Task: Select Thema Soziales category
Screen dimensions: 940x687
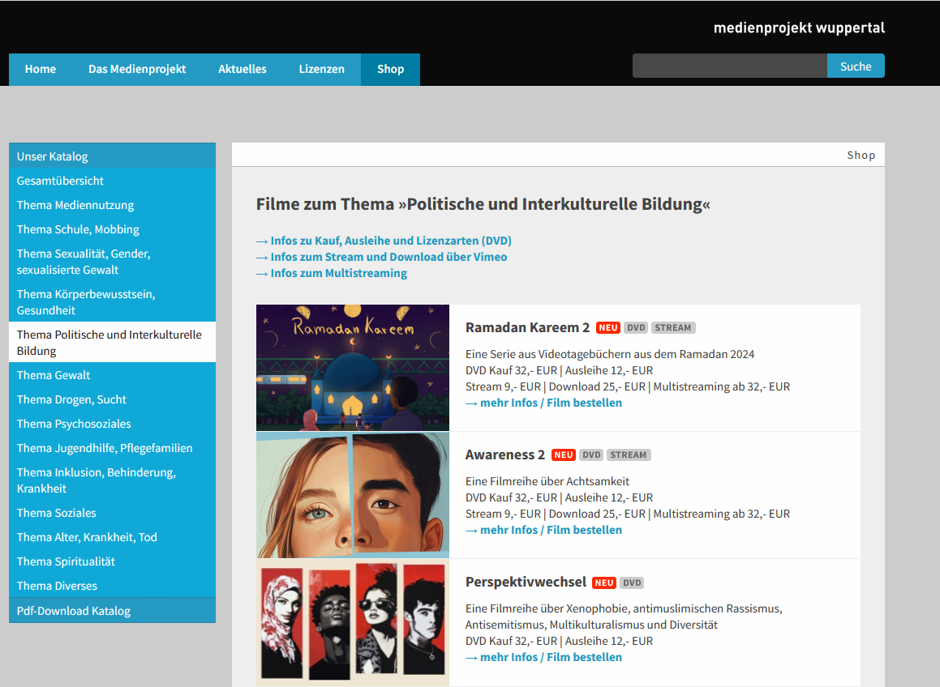Action: 112,513
